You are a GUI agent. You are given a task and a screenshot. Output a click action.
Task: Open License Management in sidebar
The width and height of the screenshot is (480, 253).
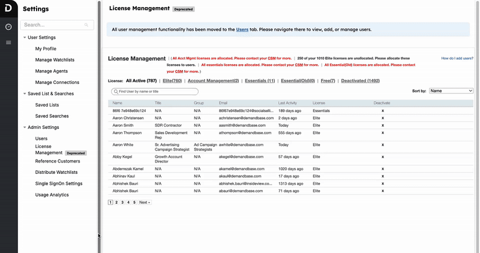click(x=49, y=150)
